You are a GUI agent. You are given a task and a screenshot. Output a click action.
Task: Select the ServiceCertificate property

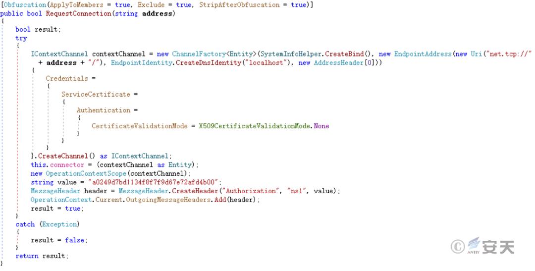pyautogui.click(x=96, y=94)
